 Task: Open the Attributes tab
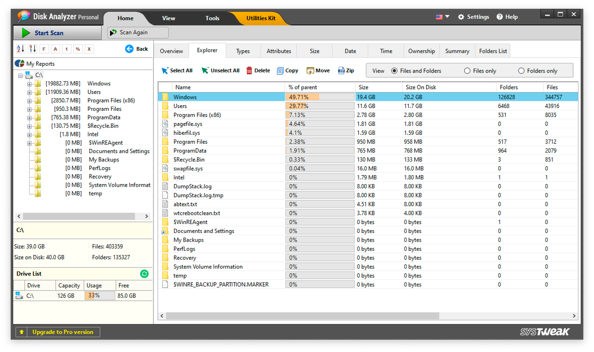coord(279,51)
